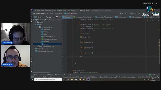The width and height of the screenshot is (161, 90).
Task: Open the Build menu
Action: (65, 10)
